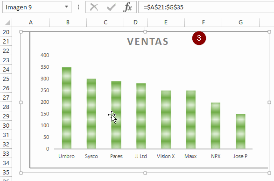Screen dimensions: 274x181
Task: Select row 33 header
Action: 6,154
